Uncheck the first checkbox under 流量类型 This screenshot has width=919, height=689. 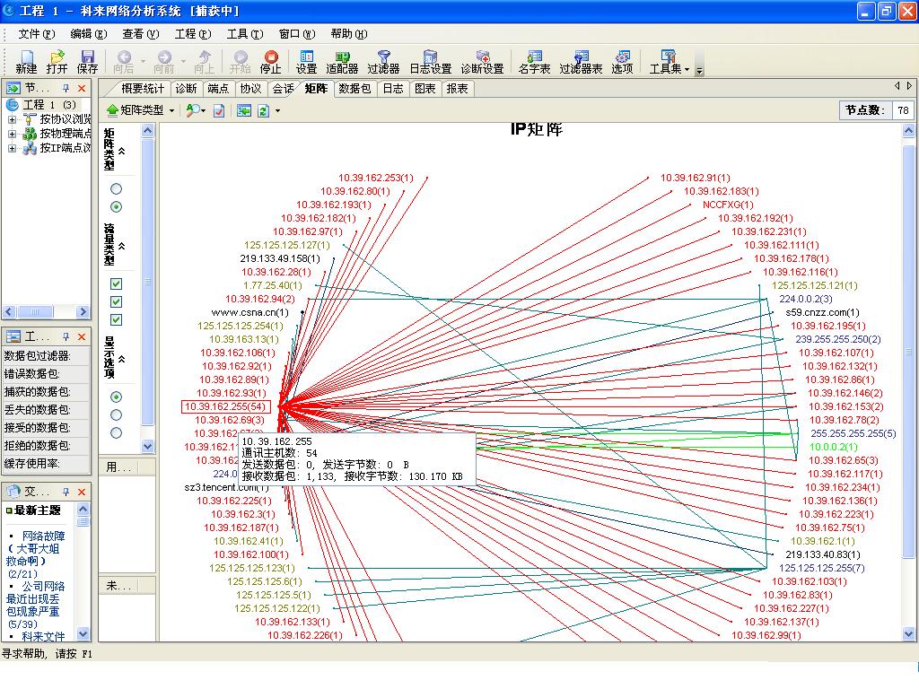pos(116,284)
